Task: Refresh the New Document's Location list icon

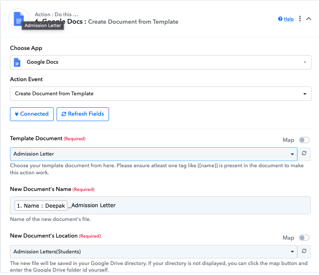Action: (x=304, y=251)
